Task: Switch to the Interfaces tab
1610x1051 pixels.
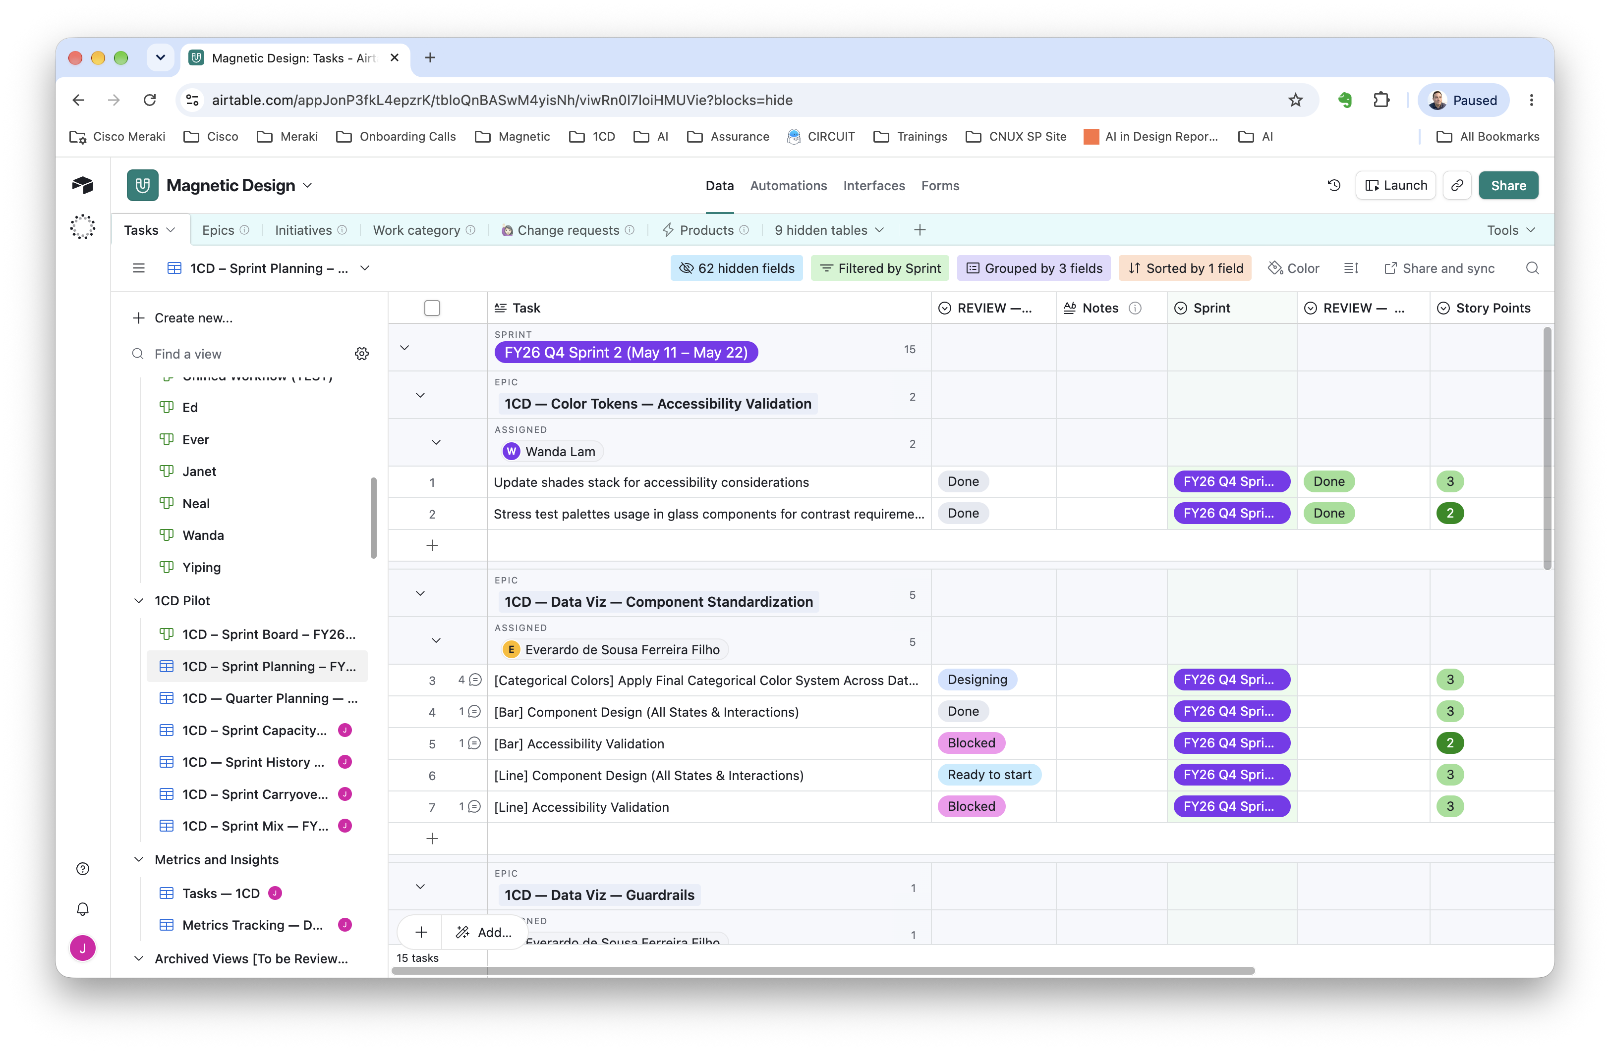Action: pyautogui.click(x=873, y=185)
